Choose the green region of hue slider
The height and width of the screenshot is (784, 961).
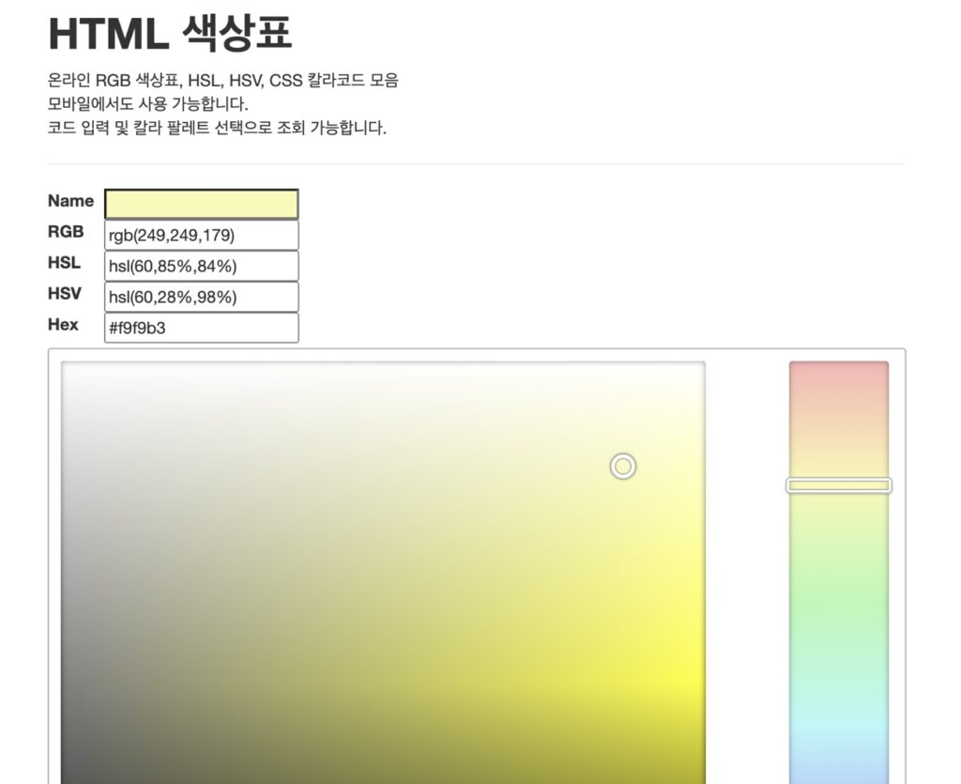[x=838, y=610]
